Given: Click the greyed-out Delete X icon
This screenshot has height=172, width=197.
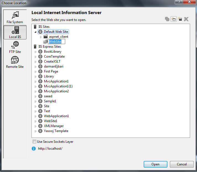Looking at the screenshot, I should tap(186, 19).
